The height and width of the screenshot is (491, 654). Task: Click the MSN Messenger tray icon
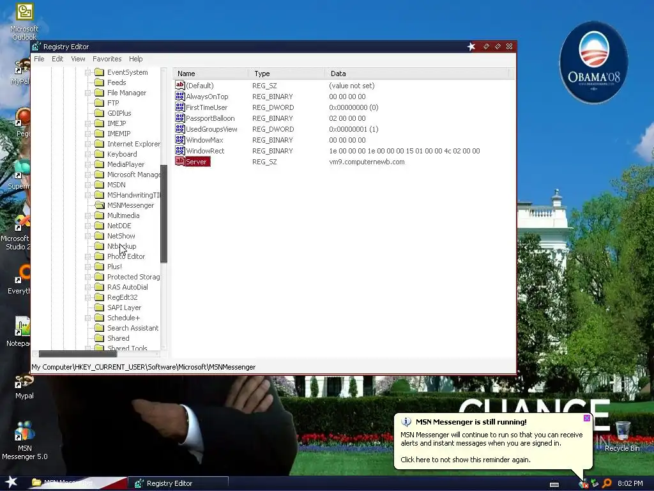tap(583, 484)
